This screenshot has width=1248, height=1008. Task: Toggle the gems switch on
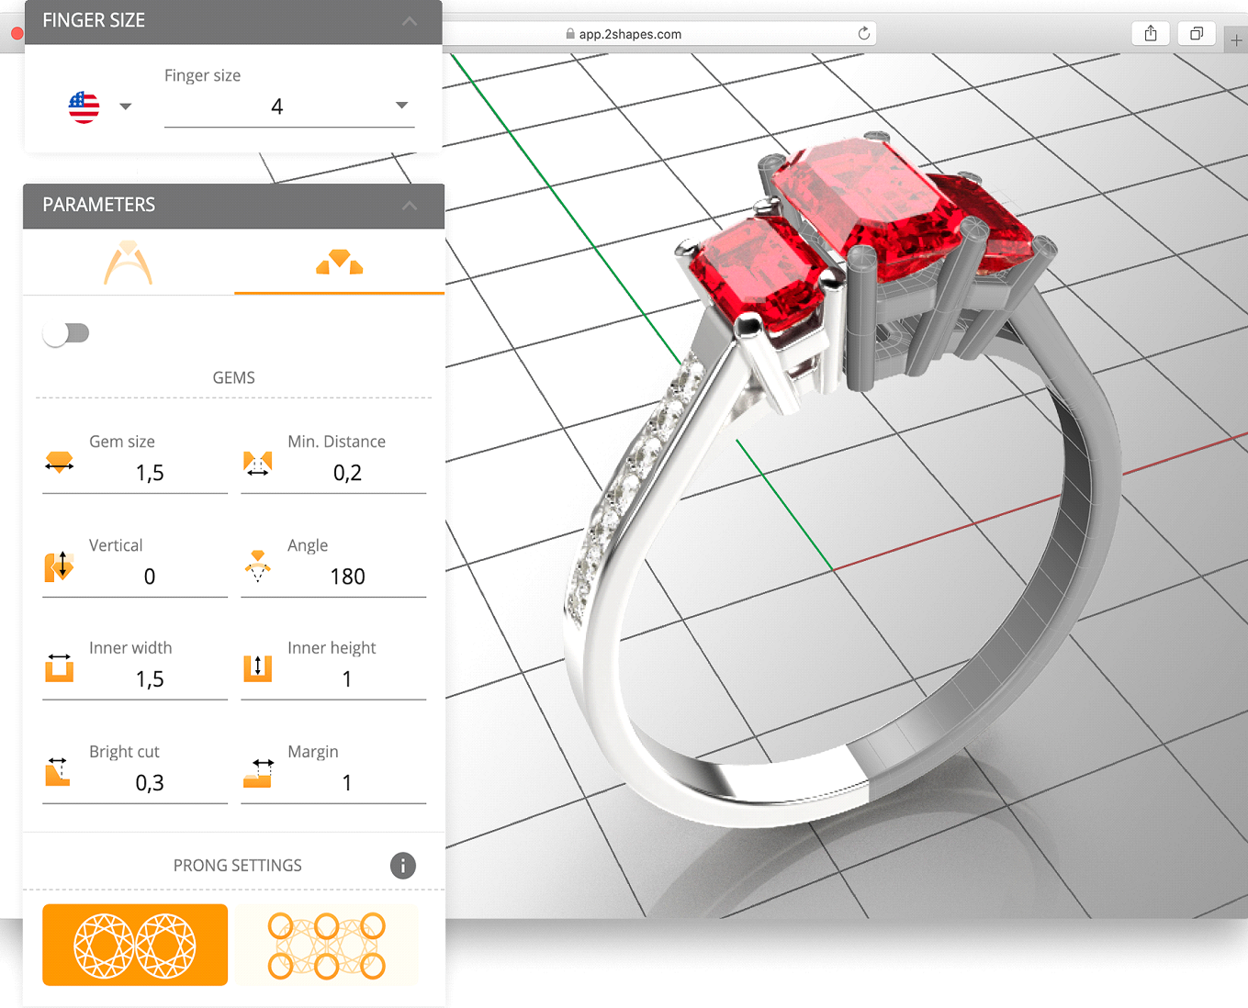66,333
